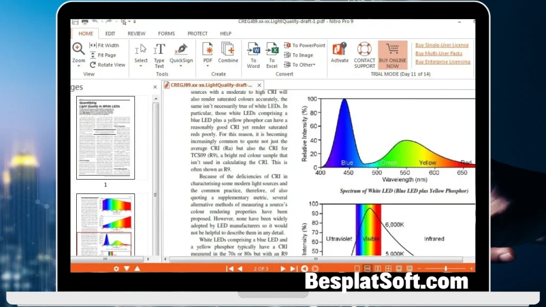Image resolution: width=546 pixels, height=307 pixels.
Task: Rotate the document view
Action: coord(109,65)
